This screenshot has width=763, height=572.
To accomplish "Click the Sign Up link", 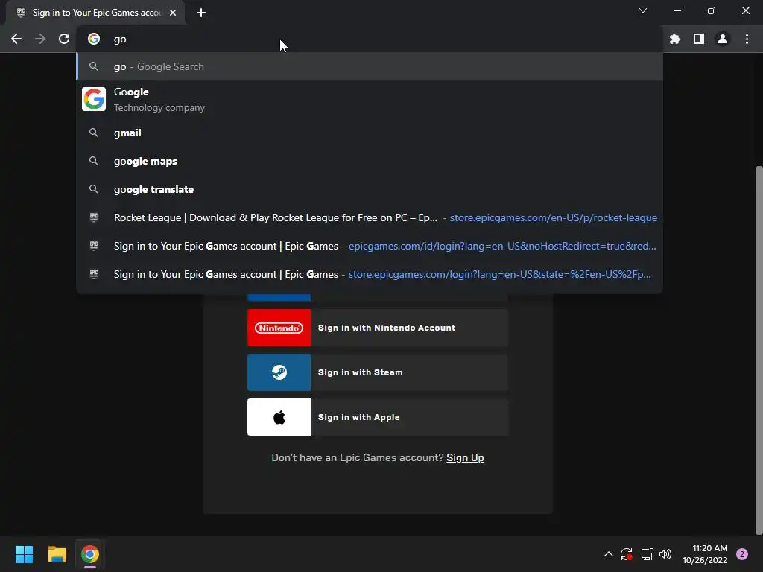I will [x=465, y=458].
